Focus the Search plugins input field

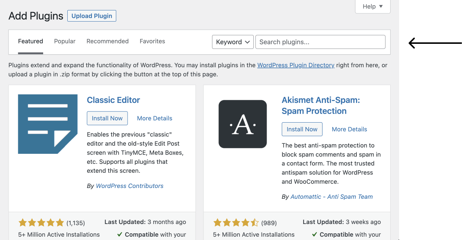pyautogui.click(x=320, y=42)
